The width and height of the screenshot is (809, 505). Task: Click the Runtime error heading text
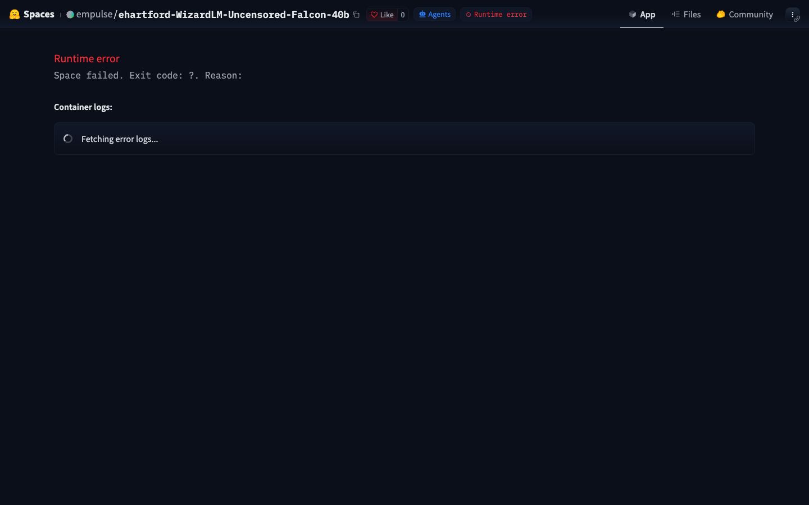(87, 58)
